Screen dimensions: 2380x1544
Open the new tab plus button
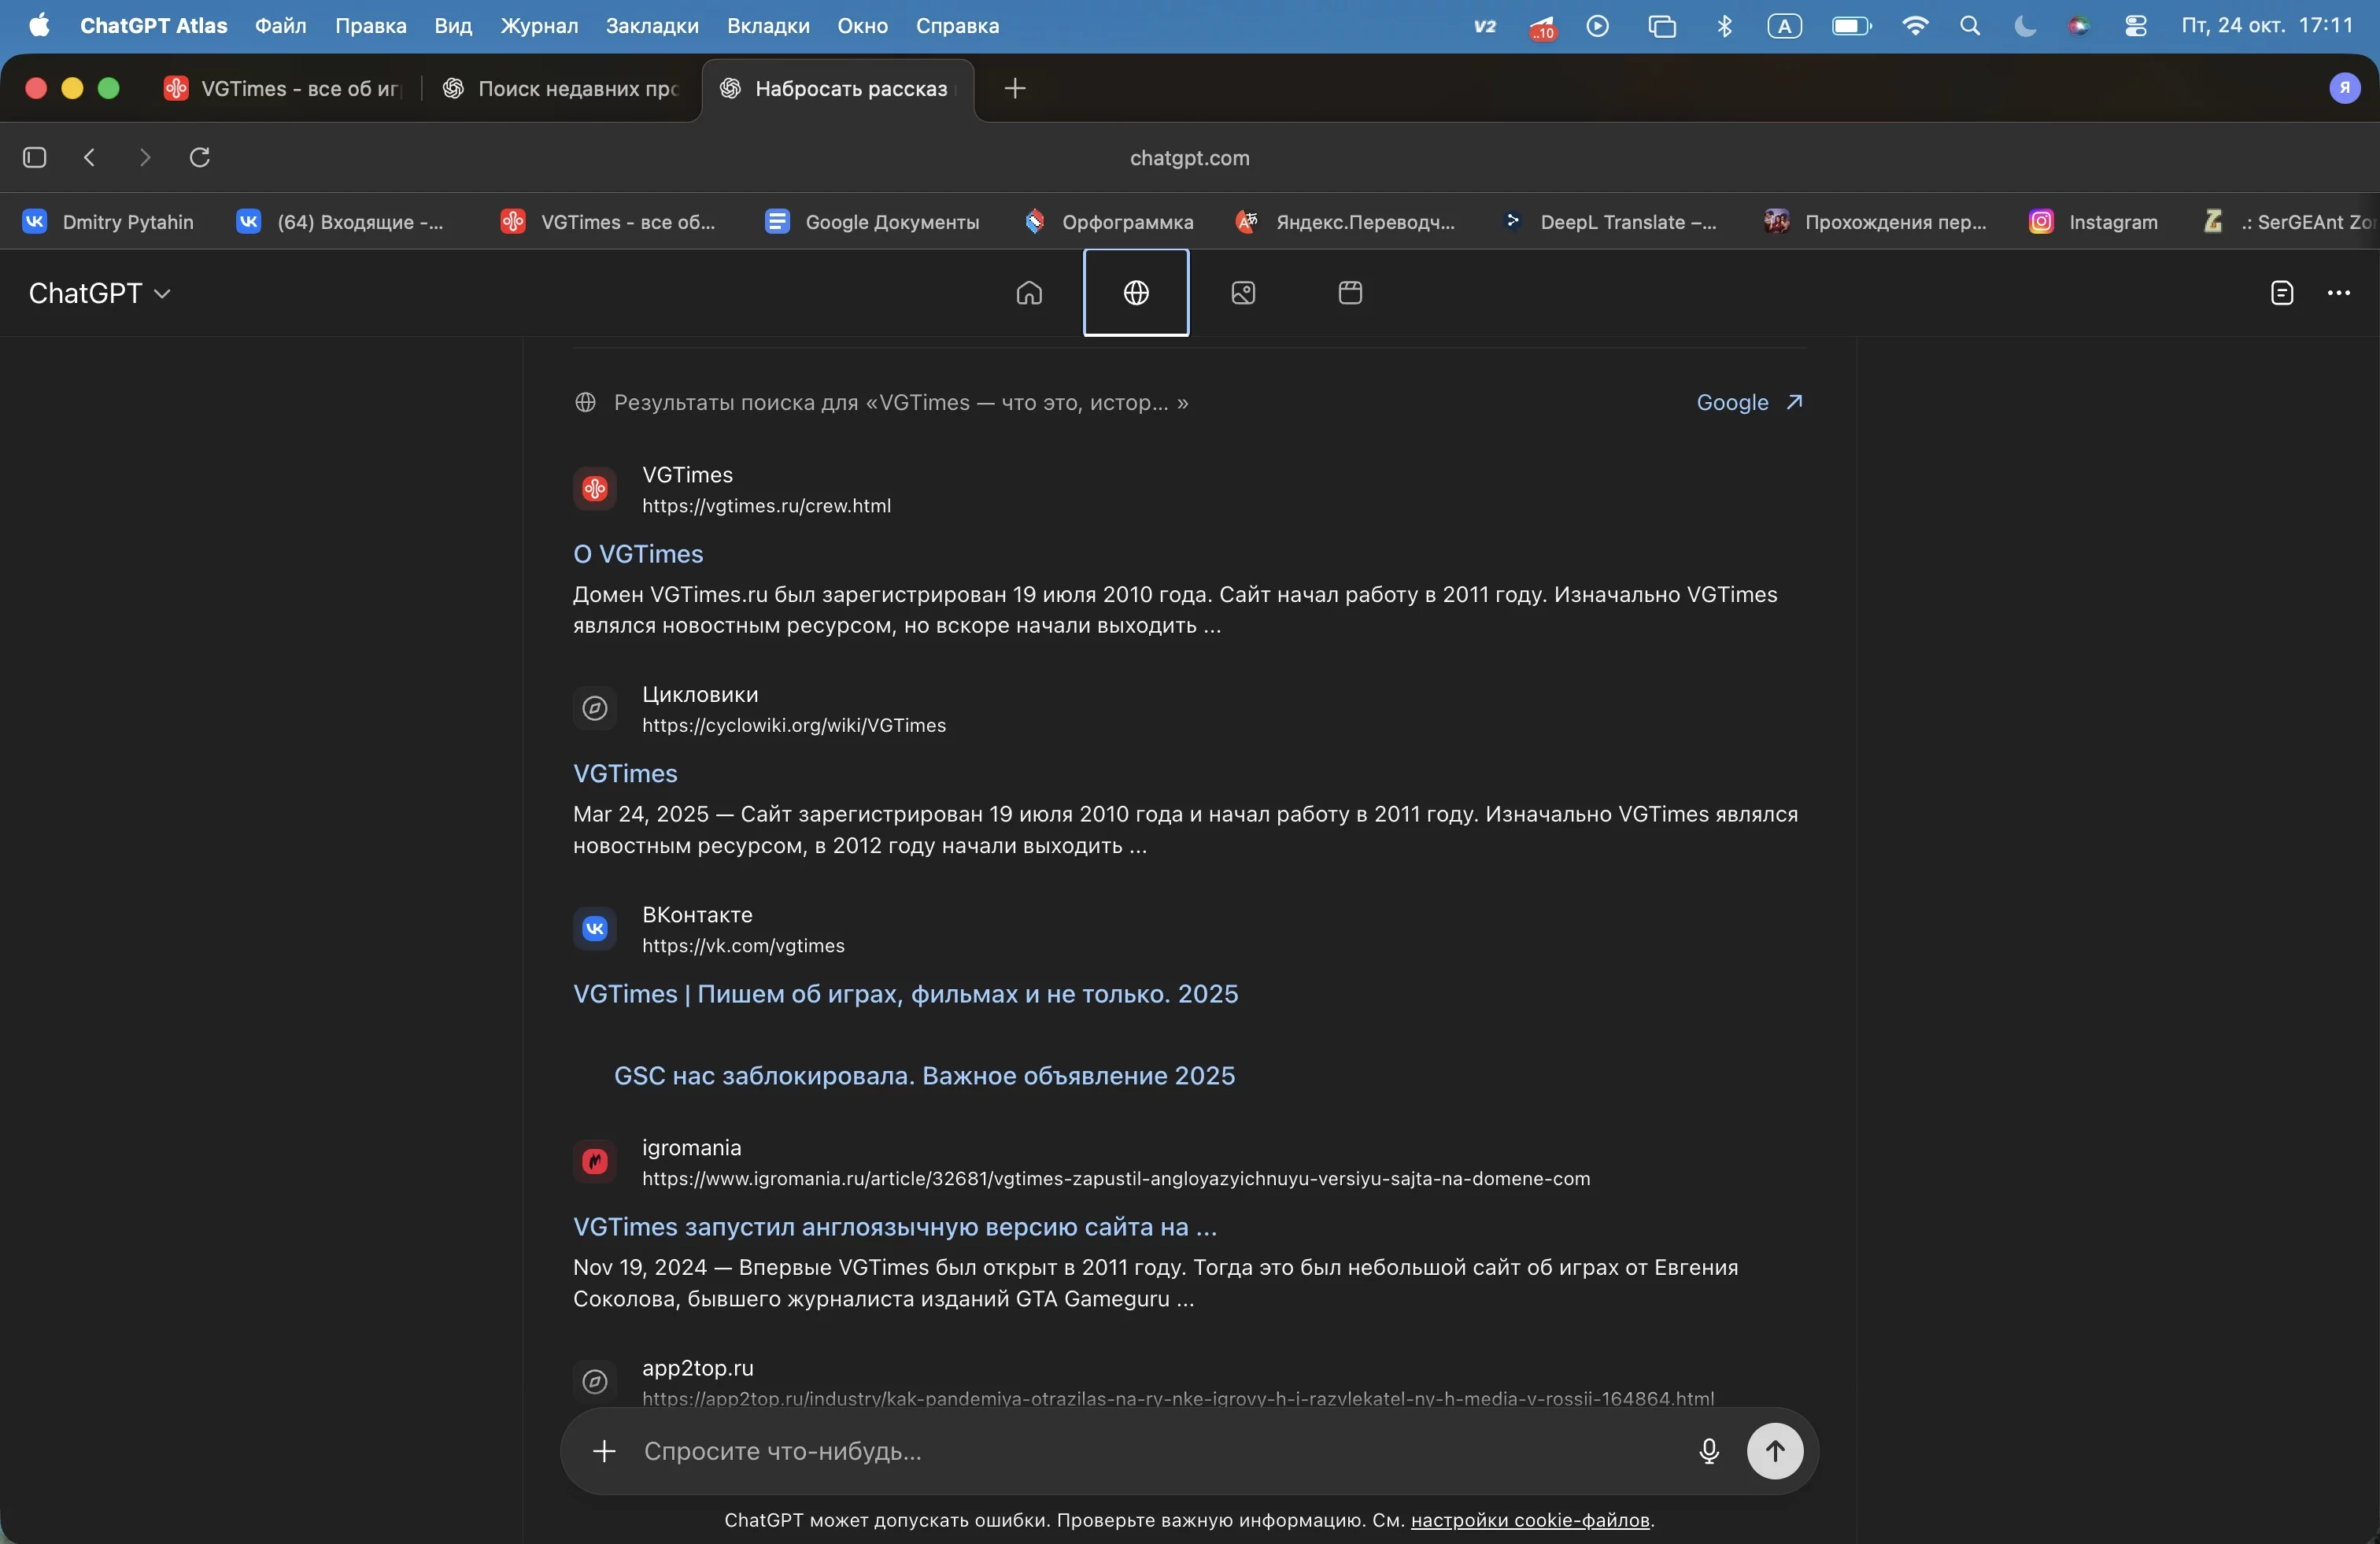(1015, 88)
